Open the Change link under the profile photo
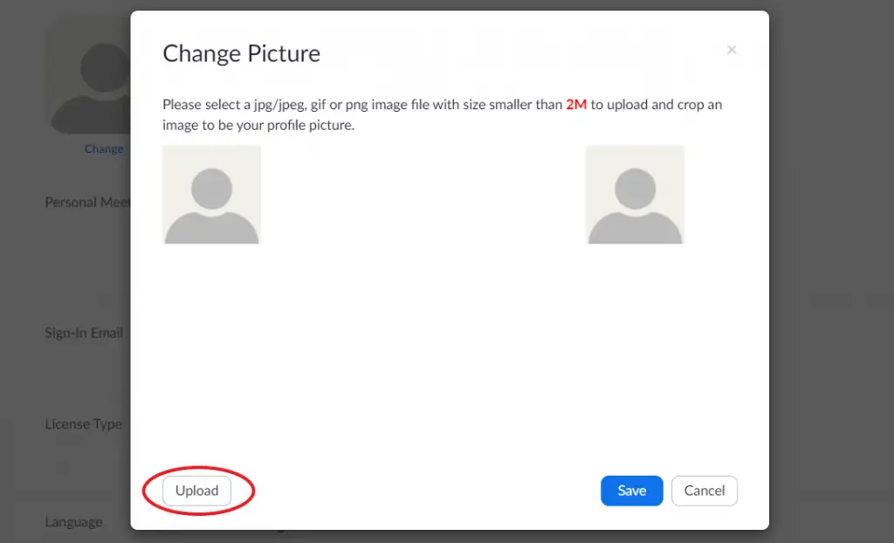The width and height of the screenshot is (894, 543). point(104,148)
